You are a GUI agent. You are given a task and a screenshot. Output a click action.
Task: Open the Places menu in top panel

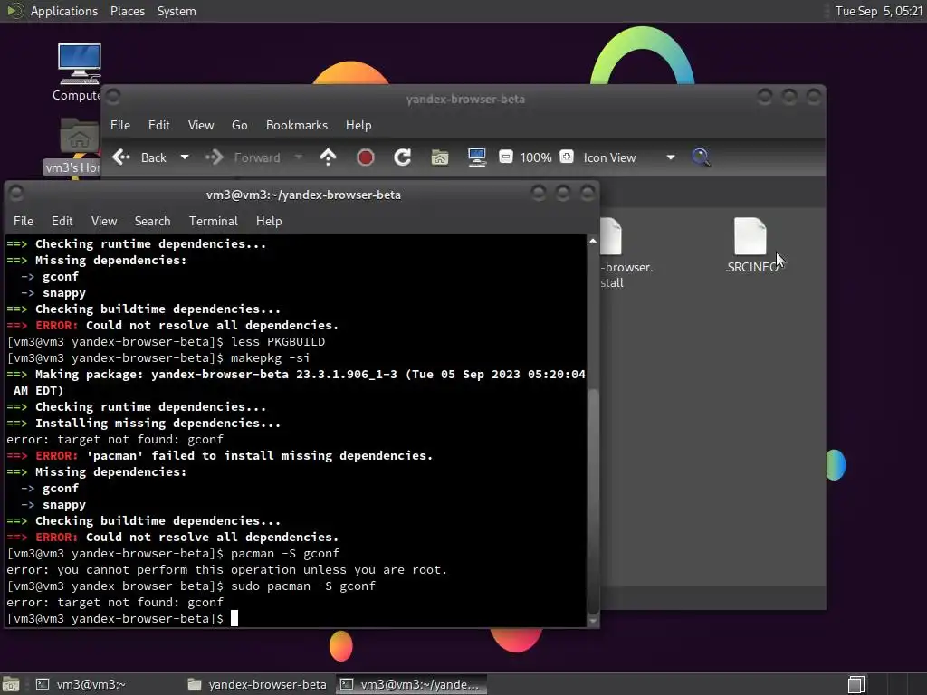click(x=128, y=11)
